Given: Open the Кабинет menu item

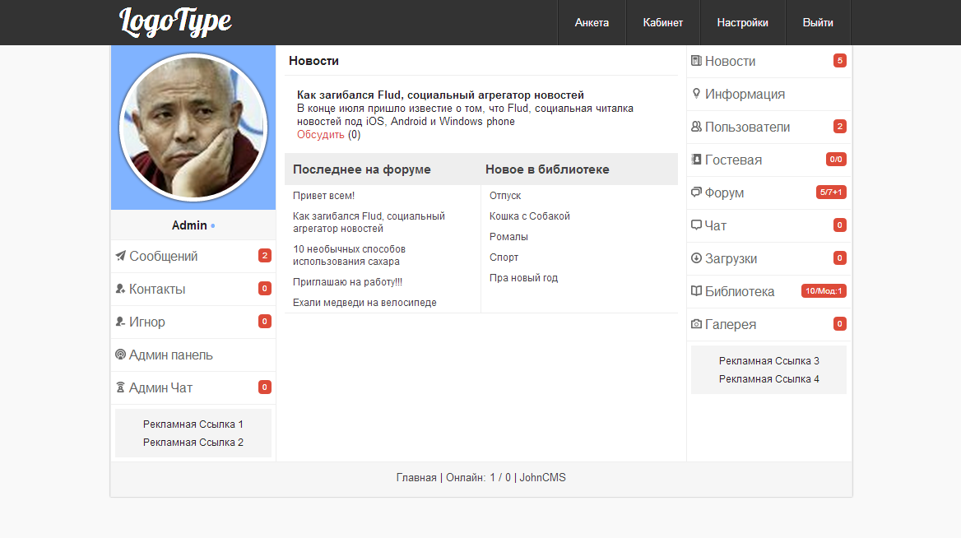Looking at the screenshot, I should click(x=662, y=23).
